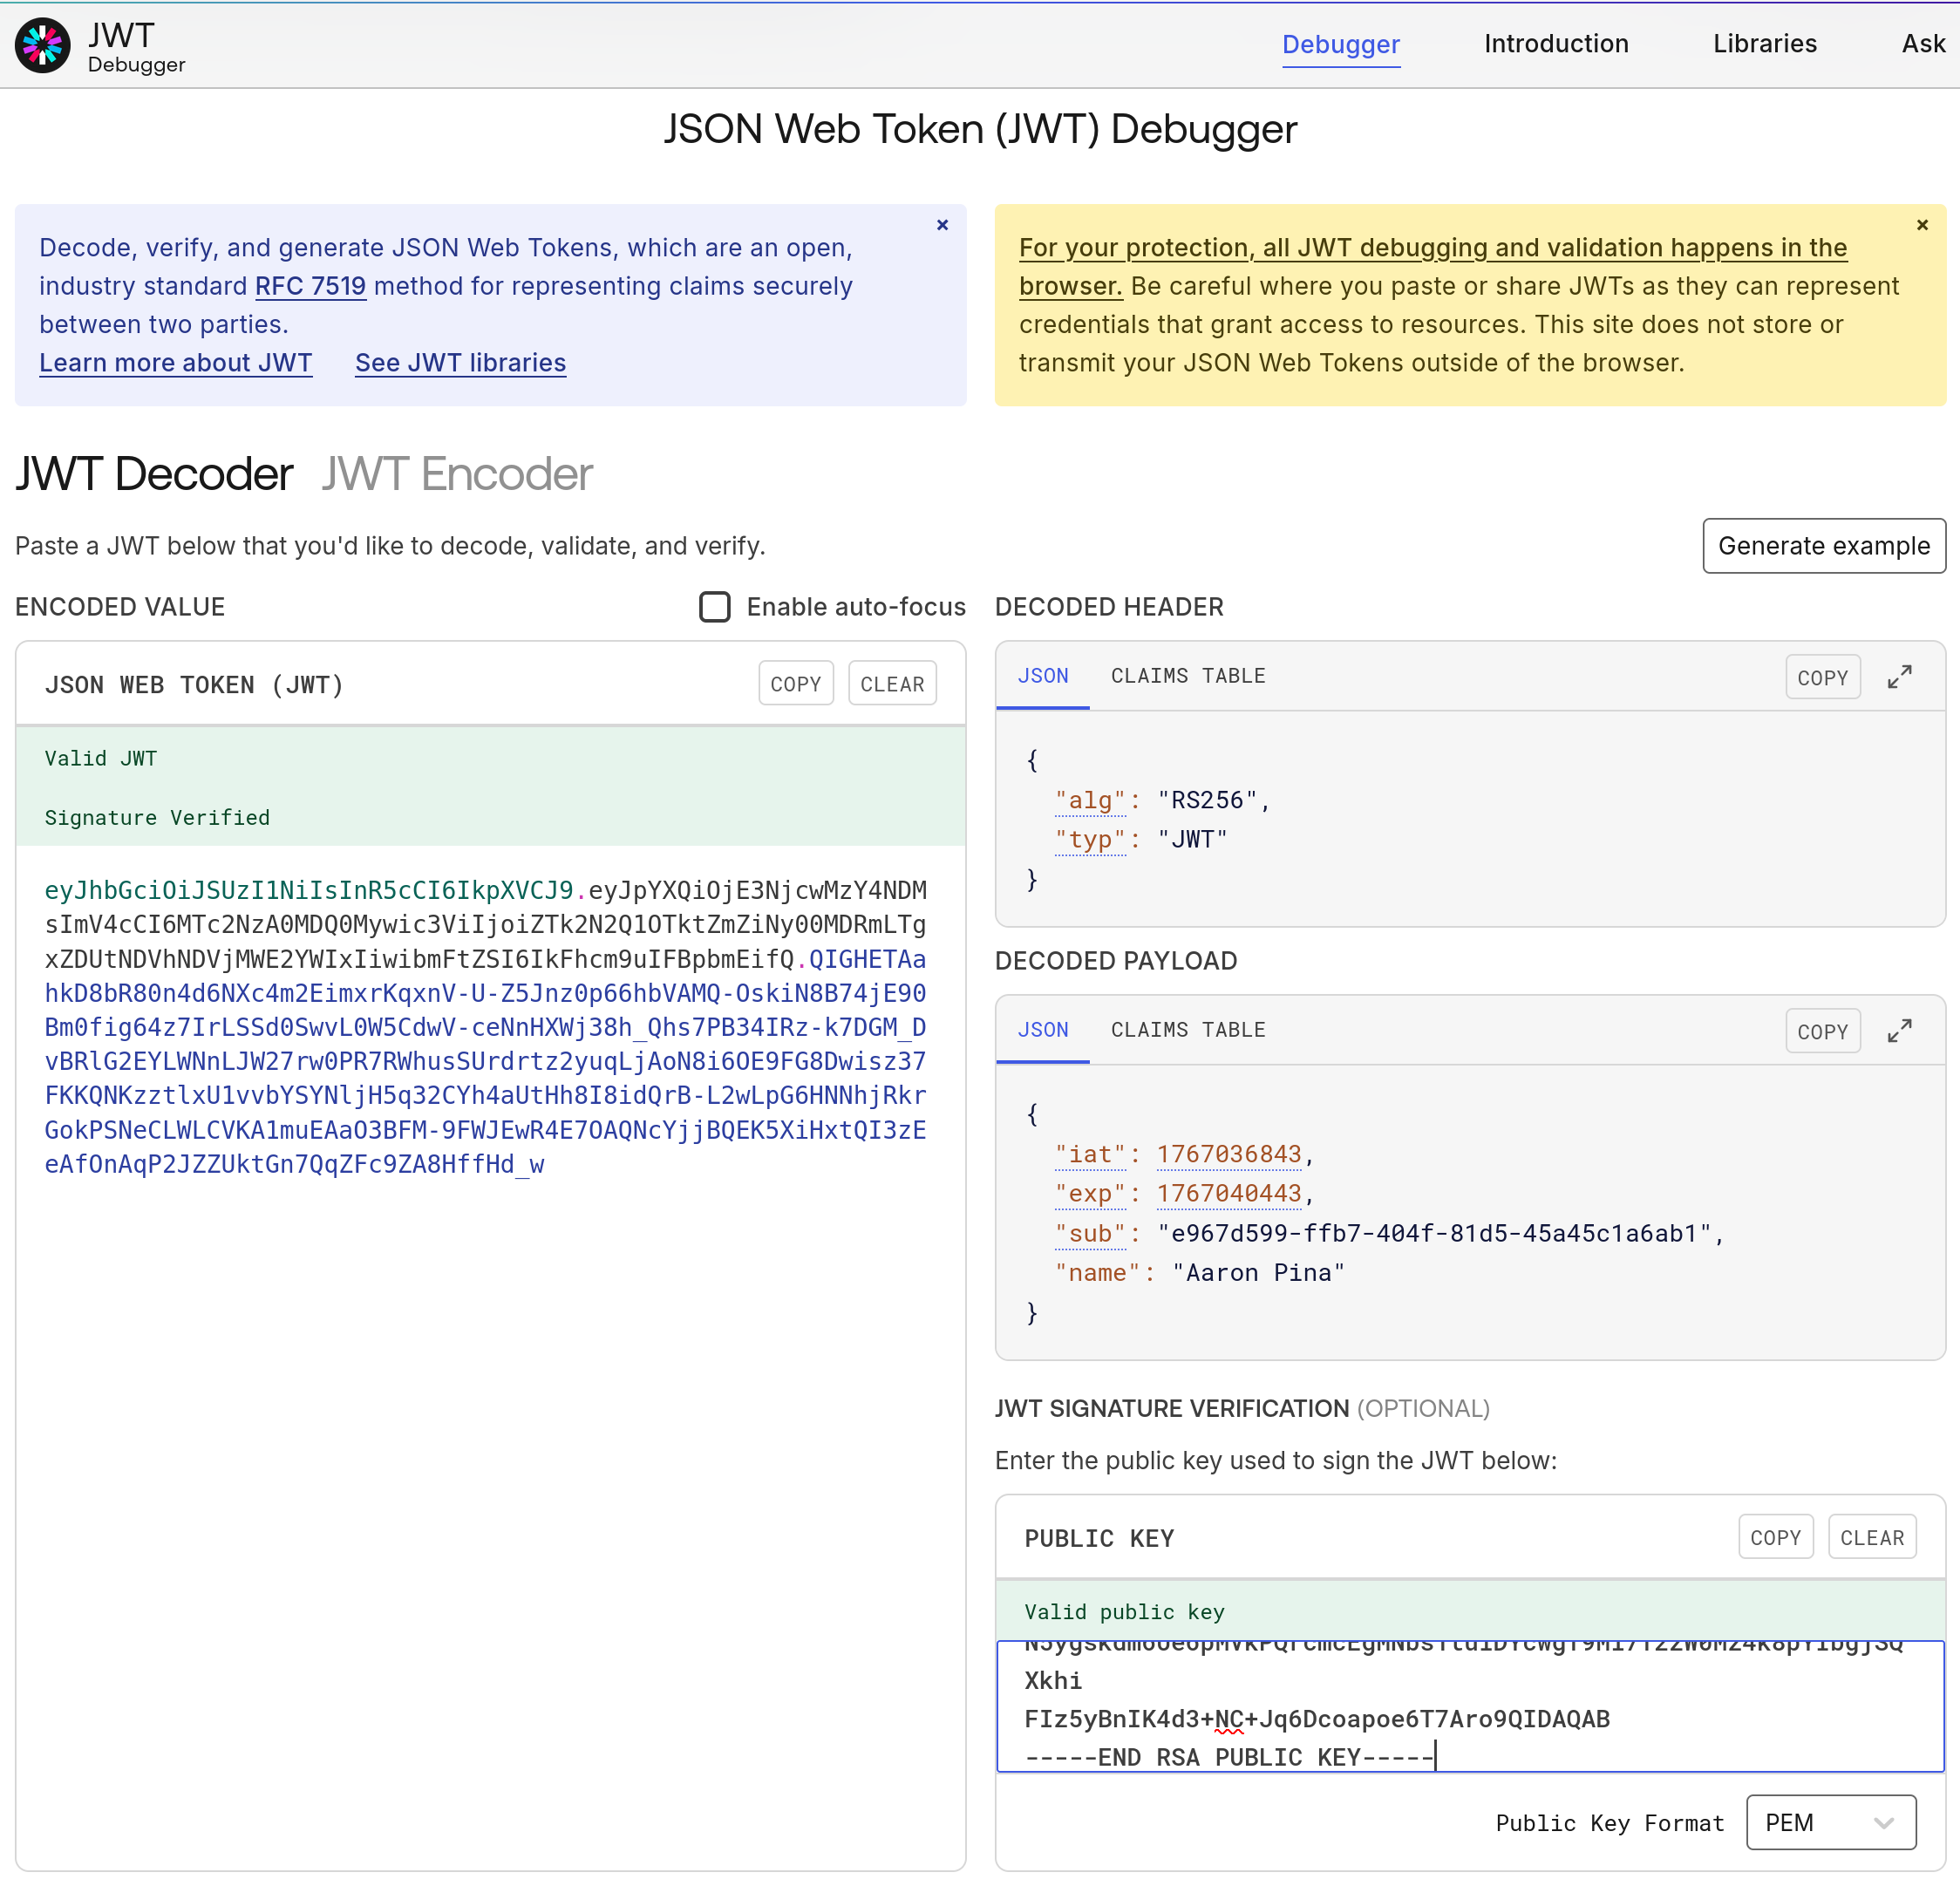Click the JWT Debugger logo icon
Image resolution: width=1960 pixels, height=1886 pixels.
point(42,45)
